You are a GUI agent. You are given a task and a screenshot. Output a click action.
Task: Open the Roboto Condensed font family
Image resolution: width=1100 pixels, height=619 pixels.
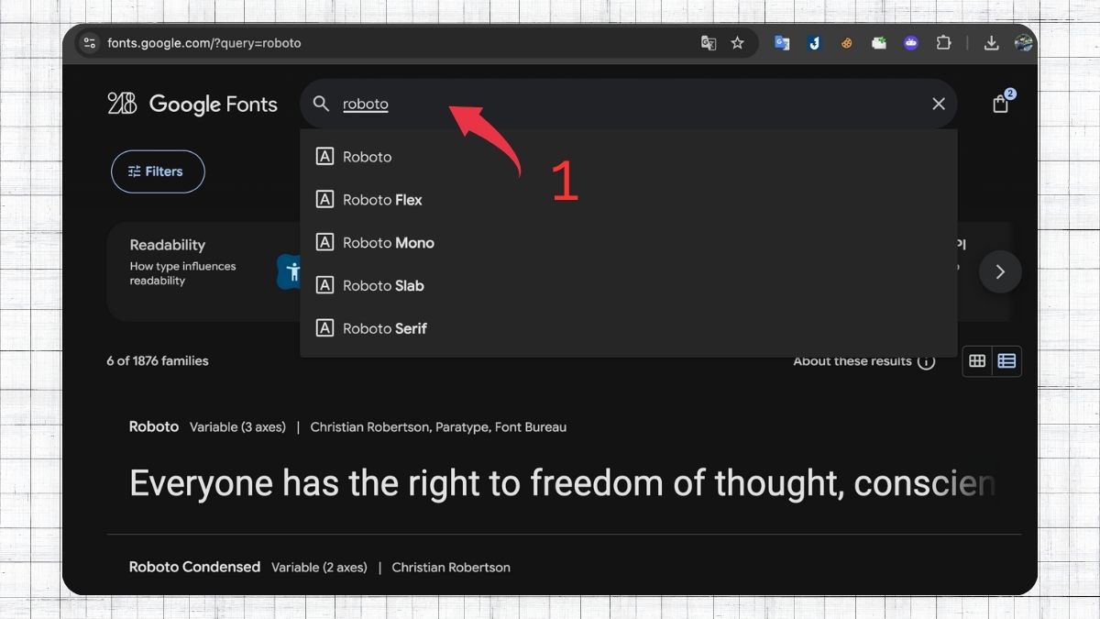pyautogui.click(x=194, y=567)
